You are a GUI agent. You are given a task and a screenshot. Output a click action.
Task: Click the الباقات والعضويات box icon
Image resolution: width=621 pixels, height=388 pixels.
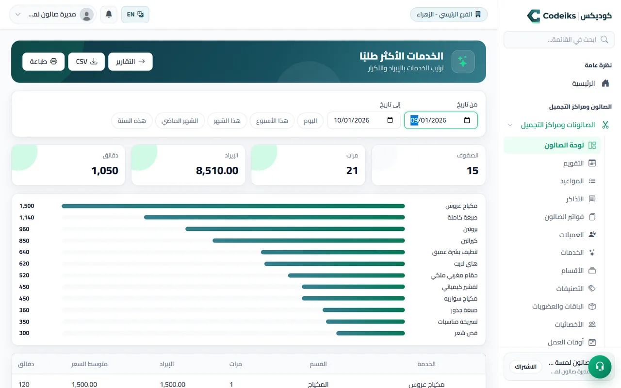[x=592, y=307]
